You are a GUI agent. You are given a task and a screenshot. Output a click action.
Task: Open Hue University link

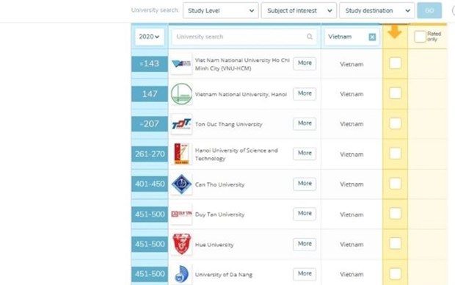point(214,245)
